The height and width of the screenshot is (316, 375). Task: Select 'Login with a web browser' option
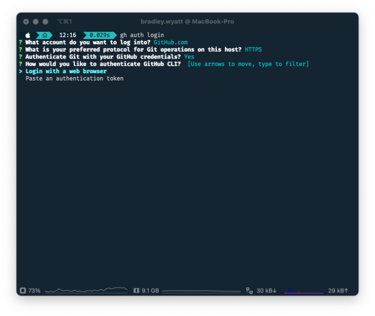[66, 71]
